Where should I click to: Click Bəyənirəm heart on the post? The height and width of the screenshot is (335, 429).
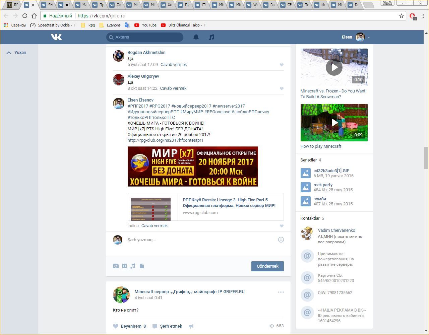pos(116,326)
